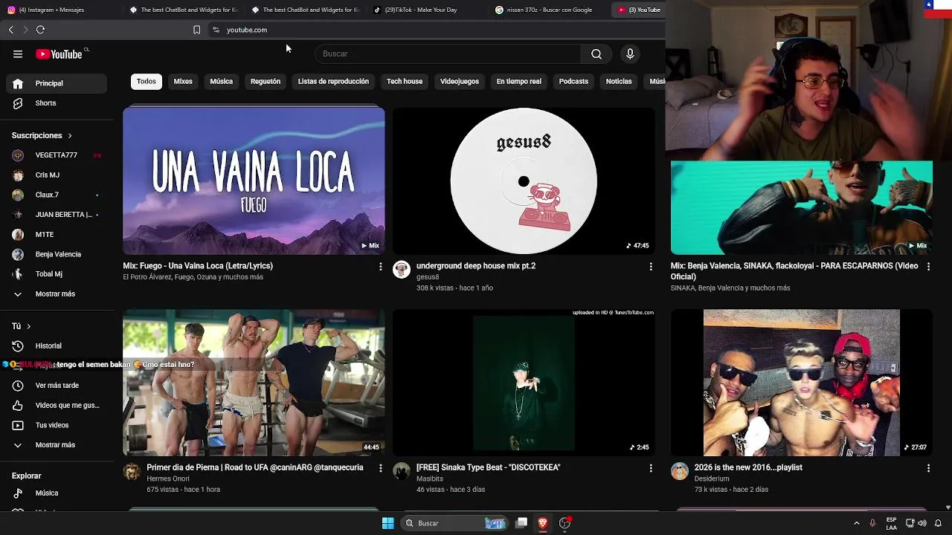Screen dimensions: 952x535
Task: Reload the page in the browser
Action: [40, 30]
